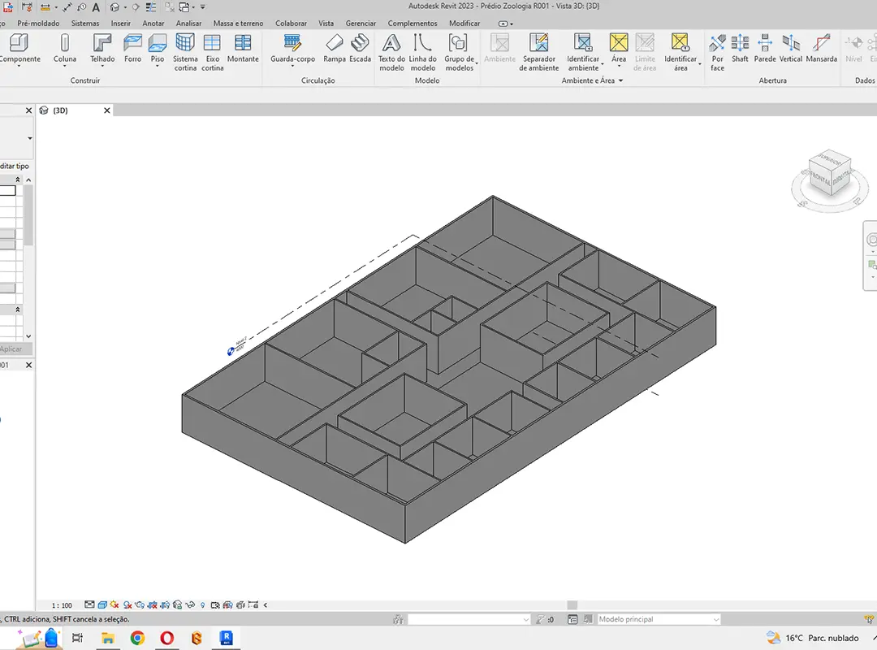The height and width of the screenshot is (650, 877).
Task: Open the Telhado dropdown arrow
Action: coord(102,67)
